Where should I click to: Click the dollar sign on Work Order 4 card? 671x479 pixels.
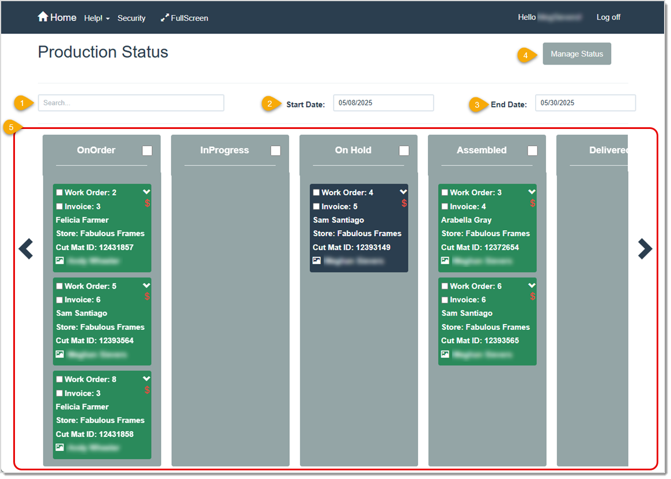(x=404, y=203)
